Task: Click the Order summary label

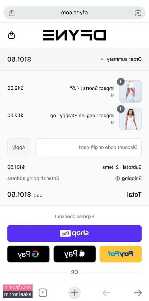Action: tap(124, 59)
